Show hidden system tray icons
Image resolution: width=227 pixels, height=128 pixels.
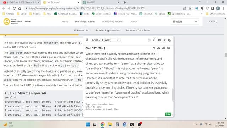coord(196,124)
